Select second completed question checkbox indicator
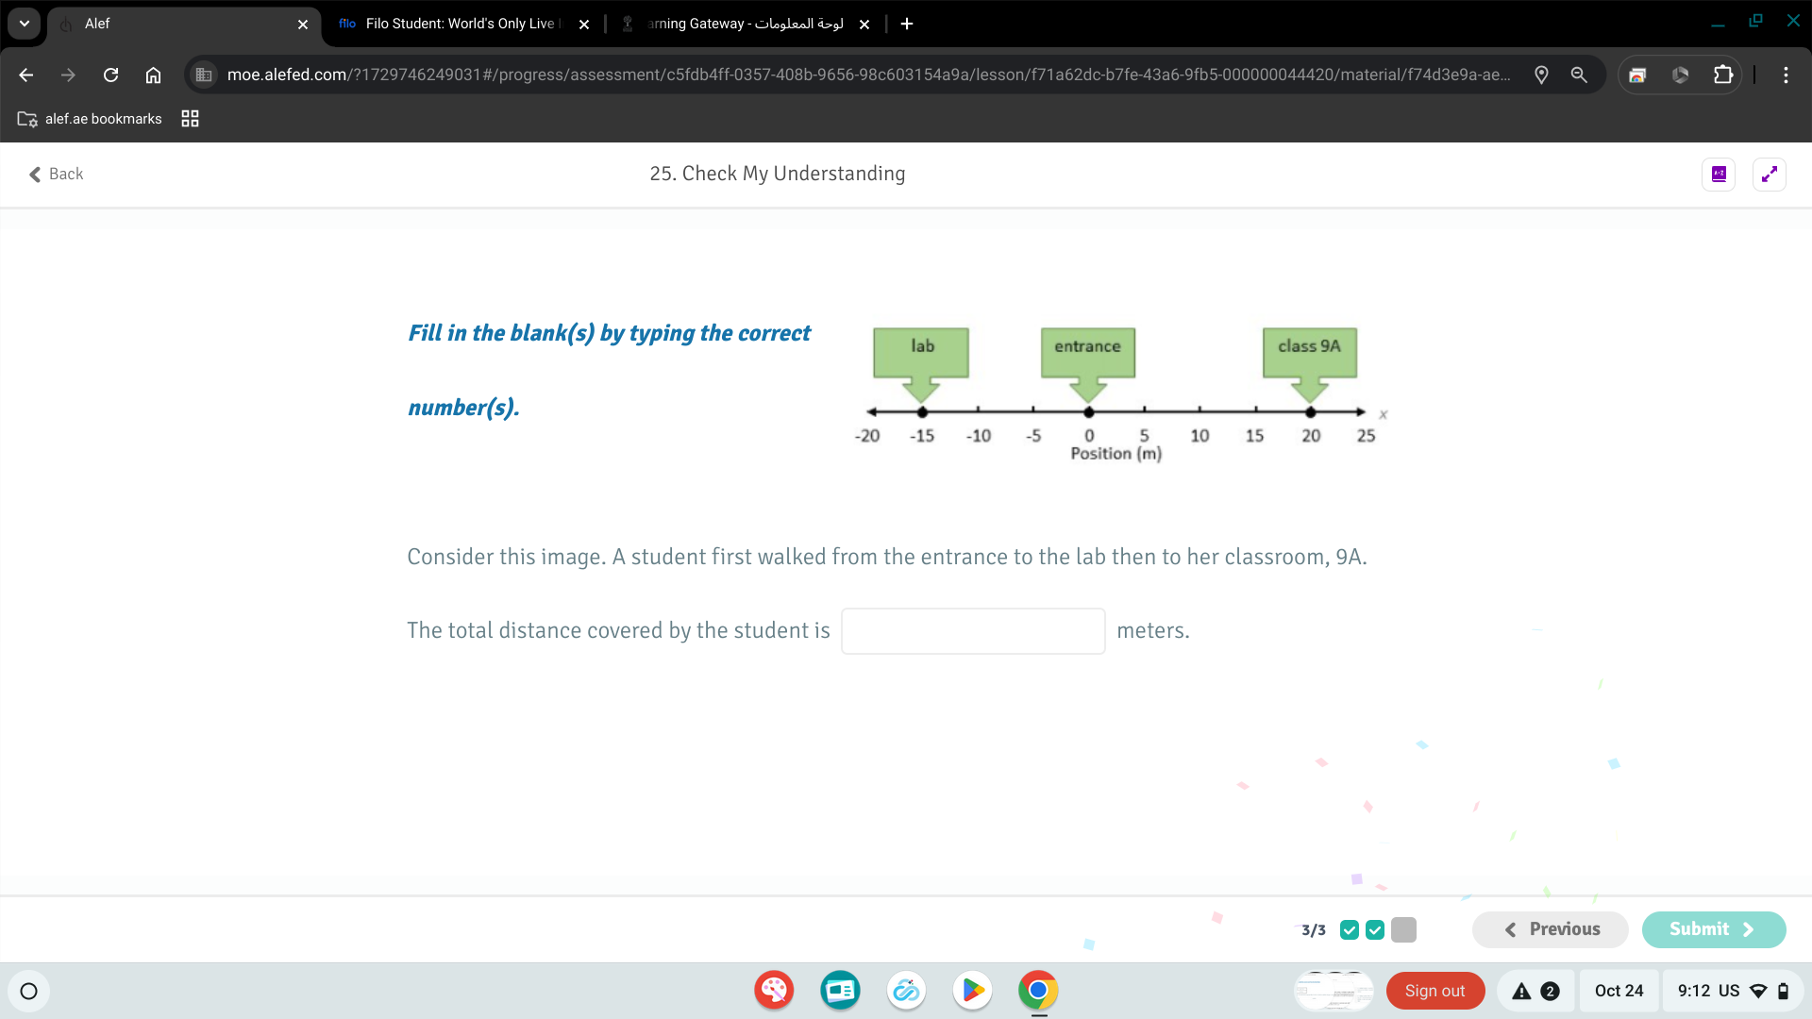1812x1019 pixels. click(x=1375, y=930)
